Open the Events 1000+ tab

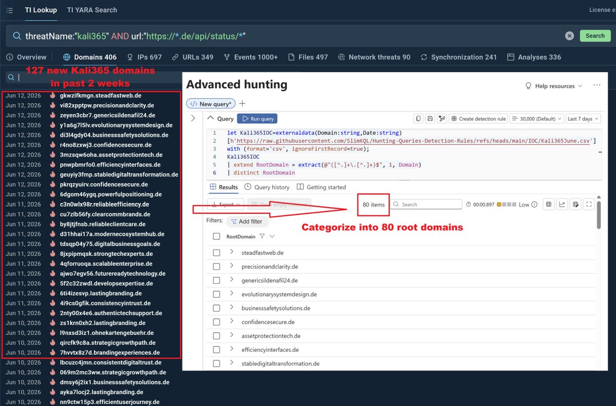(x=250, y=57)
